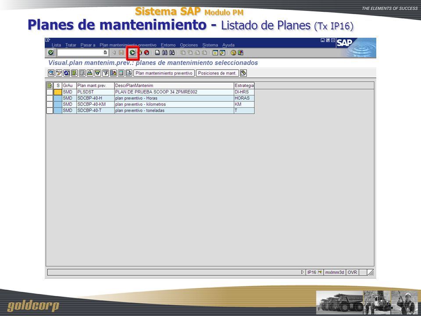The width and height of the screenshot is (421, 316).
Task: Click the grayed Save diskette icon
Action: coord(121,53)
